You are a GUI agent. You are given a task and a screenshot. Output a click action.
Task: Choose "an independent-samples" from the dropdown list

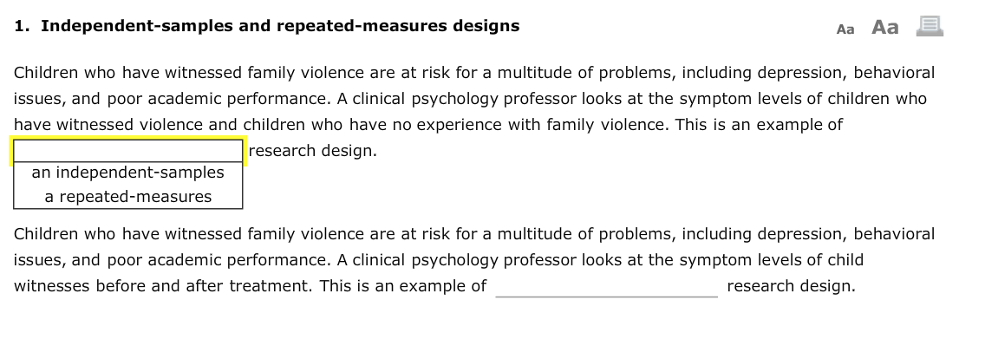click(128, 173)
